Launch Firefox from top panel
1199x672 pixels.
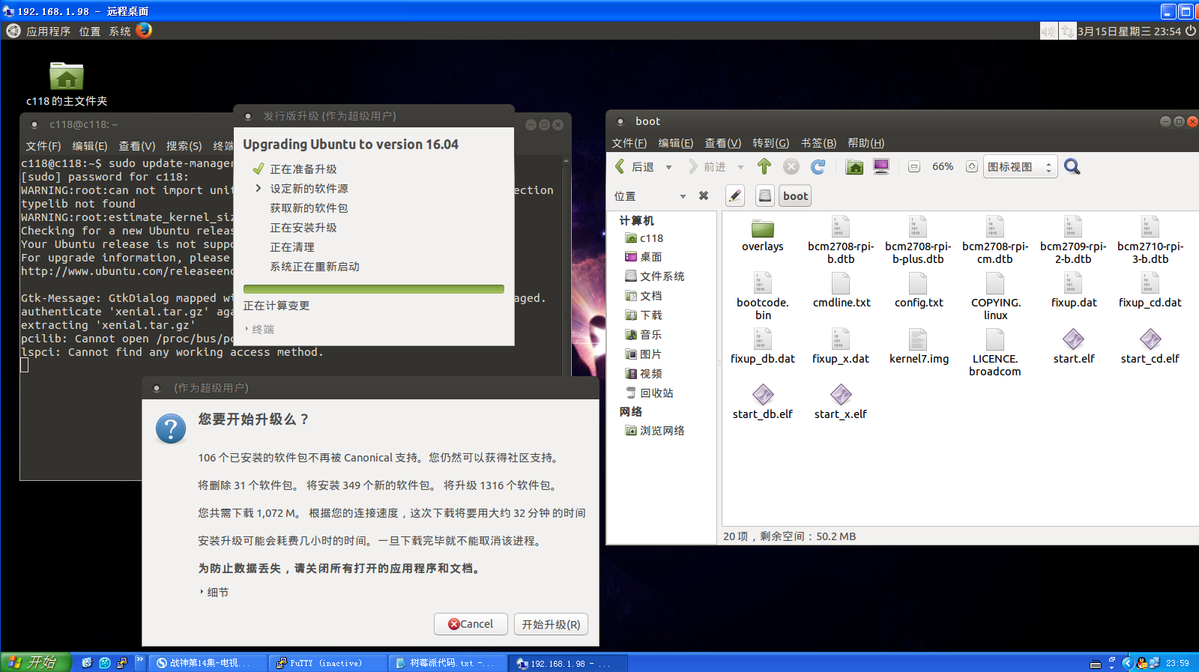coord(144,31)
